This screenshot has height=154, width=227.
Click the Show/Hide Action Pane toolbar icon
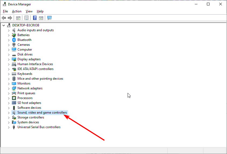(x=41, y=18)
